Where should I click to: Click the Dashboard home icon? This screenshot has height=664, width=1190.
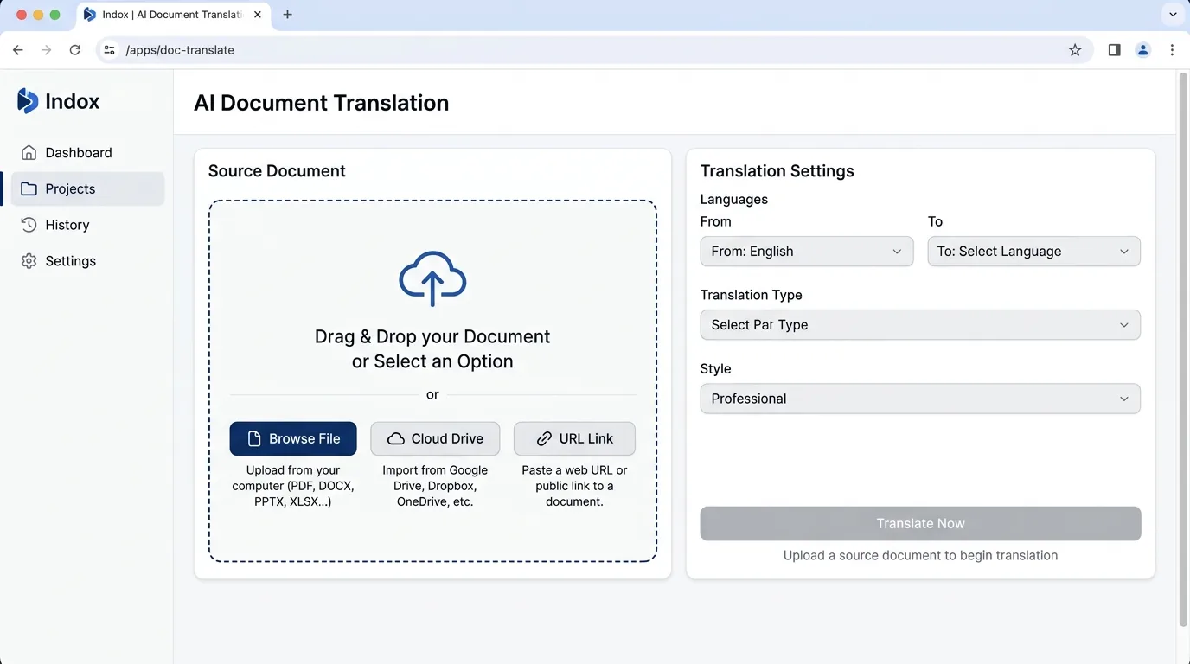[29, 153]
